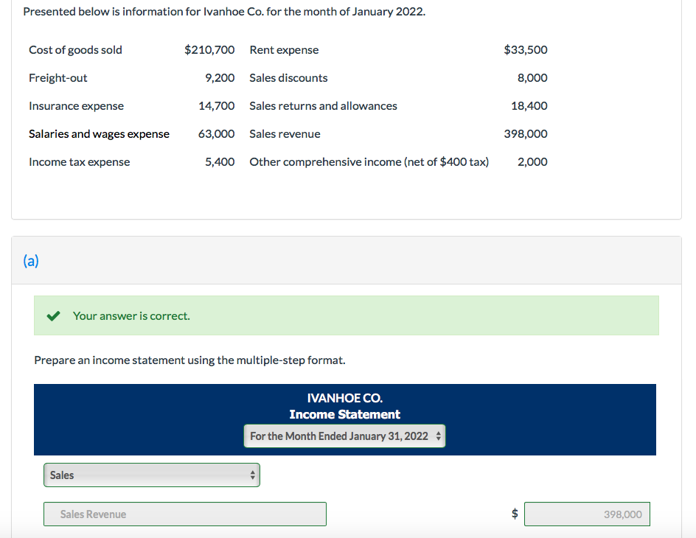Click the 8,000 value
Viewport: 696px width, 538px height.
[x=532, y=78]
